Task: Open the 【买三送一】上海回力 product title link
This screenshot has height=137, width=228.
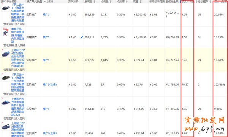Action: [18, 83]
